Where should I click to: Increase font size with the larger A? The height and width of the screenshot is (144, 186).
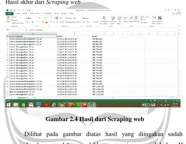click(x=45, y=18)
